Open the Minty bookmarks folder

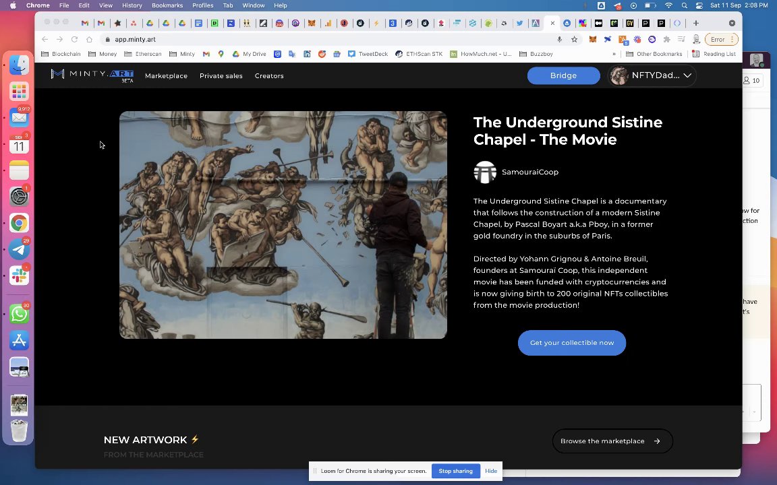pos(182,54)
